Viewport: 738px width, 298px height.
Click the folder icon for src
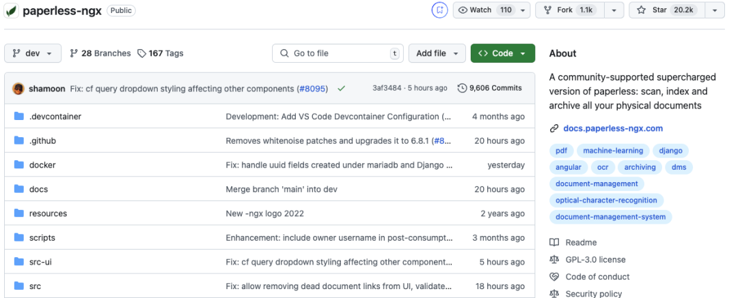pyautogui.click(x=19, y=286)
